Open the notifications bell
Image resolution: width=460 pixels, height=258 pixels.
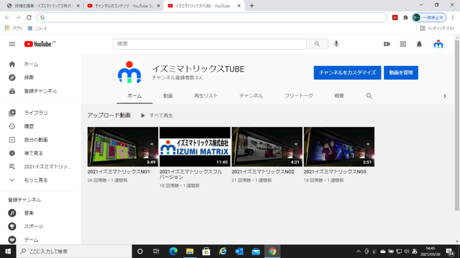(x=419, y=44)
